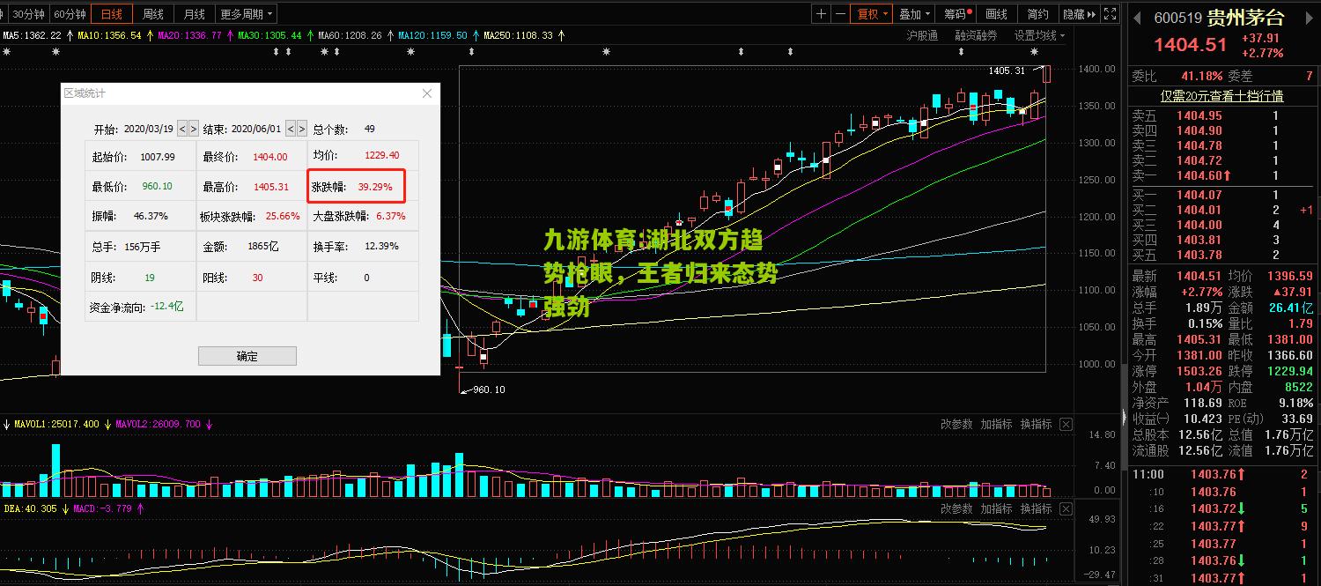
Task: Click the arrow after MACD value
Action: (x=139, y=508)
